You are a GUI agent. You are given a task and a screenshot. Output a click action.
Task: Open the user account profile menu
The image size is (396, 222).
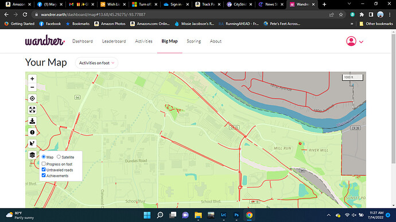tap(355, 41)
